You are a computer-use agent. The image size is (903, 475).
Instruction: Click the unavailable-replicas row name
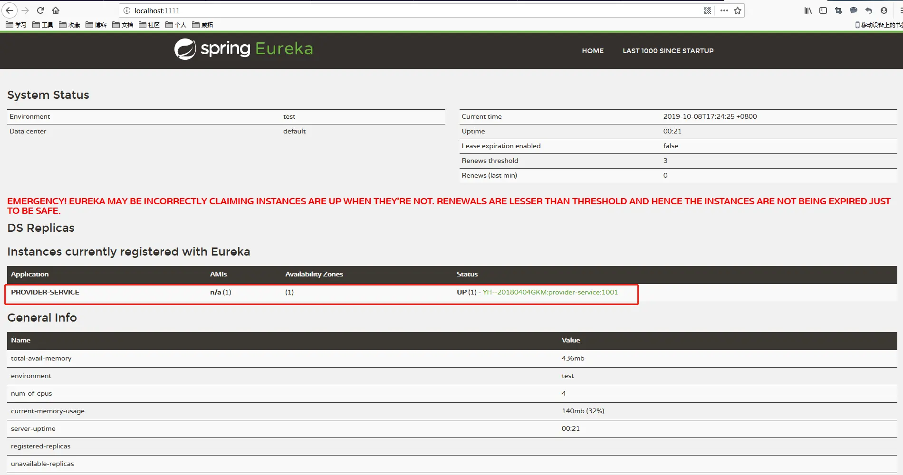coord(42,464)
